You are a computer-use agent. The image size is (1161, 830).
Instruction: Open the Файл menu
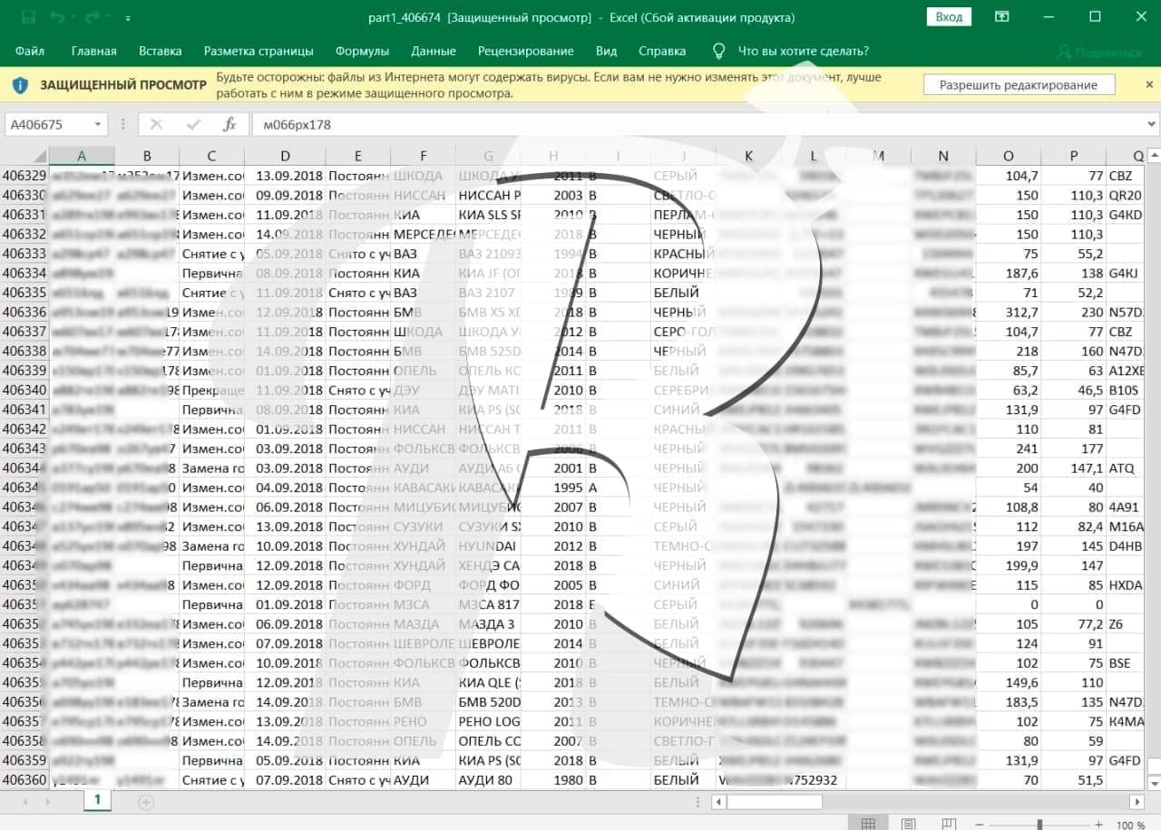point(30,52)
